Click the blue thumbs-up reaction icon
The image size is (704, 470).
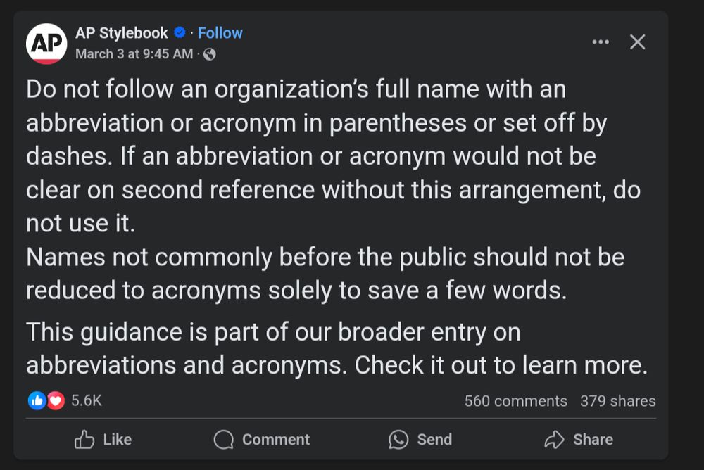tap(37, 400)
